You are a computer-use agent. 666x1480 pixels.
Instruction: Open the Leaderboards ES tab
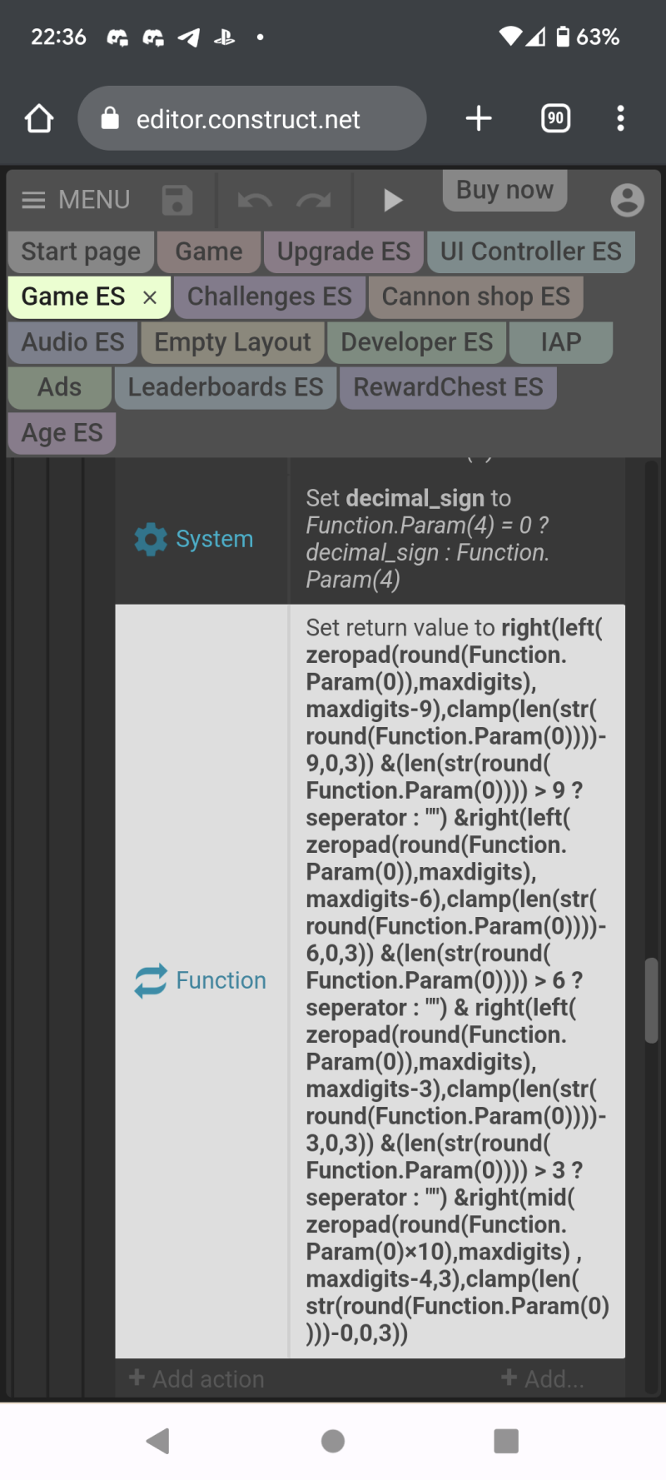226,387
